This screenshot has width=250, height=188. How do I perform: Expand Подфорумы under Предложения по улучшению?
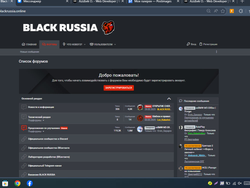pyautogui.click(x=36, y=131)
